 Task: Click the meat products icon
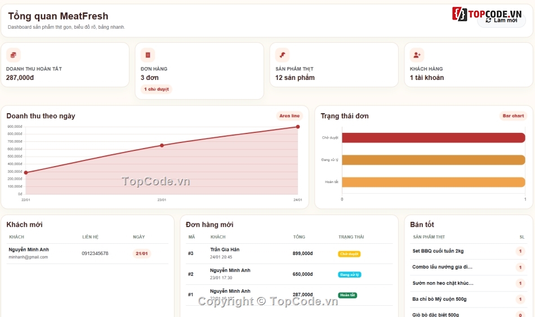(283, 55)
